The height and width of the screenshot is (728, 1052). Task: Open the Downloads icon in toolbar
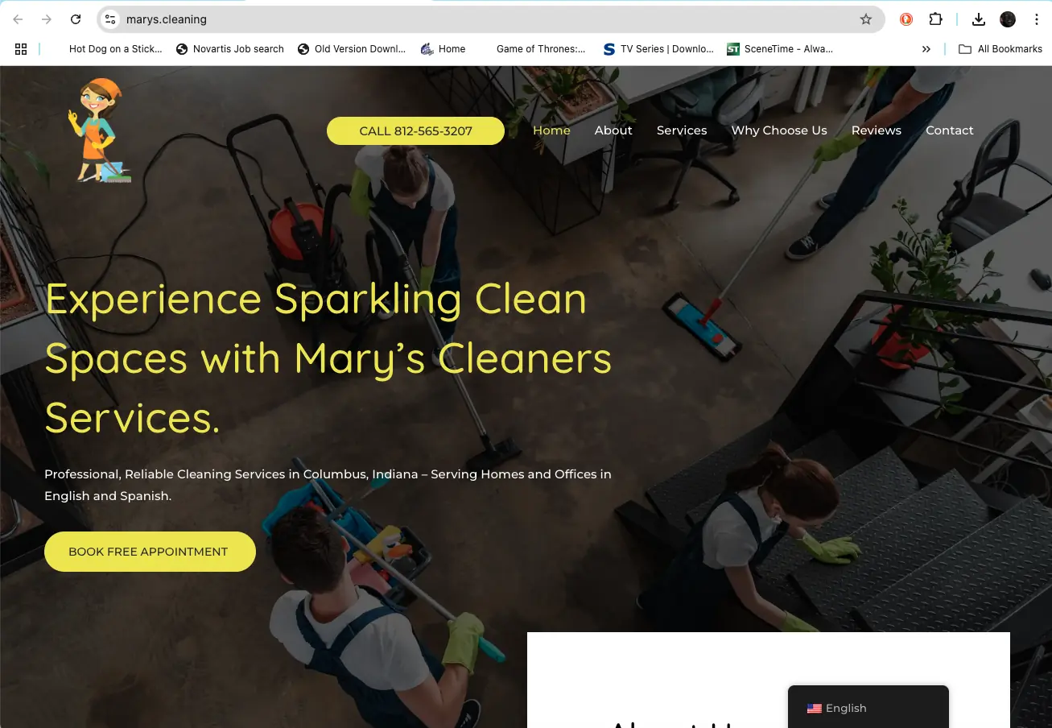(979, 19)
